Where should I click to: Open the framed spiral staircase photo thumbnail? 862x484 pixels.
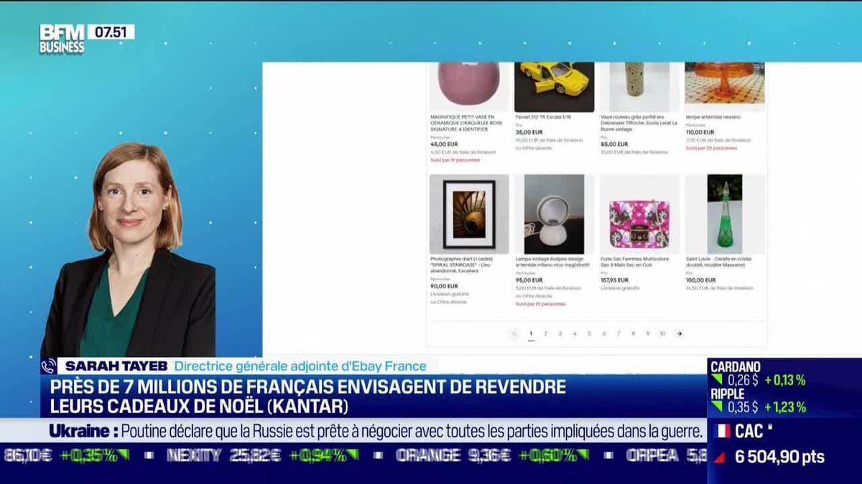tap(468, 214)
